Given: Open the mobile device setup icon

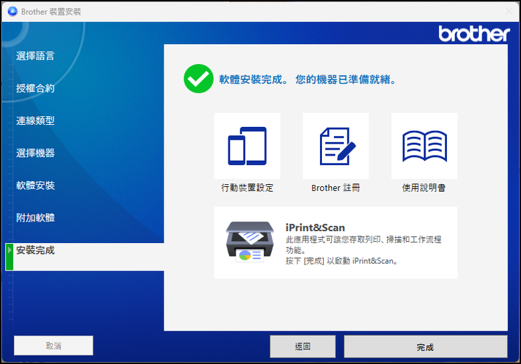Looking at the screenshot, I should [x=247, y=146].
